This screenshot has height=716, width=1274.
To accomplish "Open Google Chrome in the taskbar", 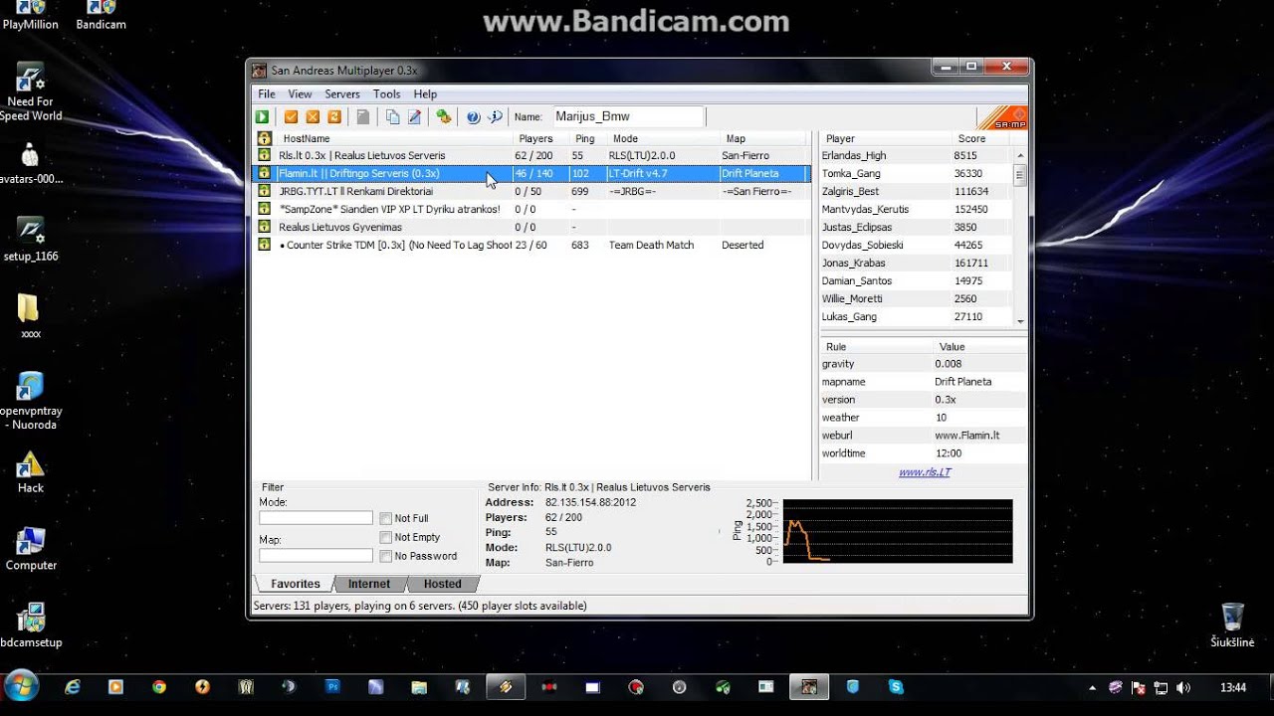I will pyautogui.click(x=159, y=687).
